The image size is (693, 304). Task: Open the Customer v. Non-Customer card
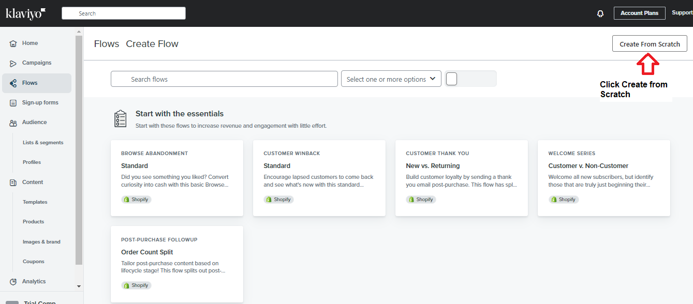coord(604,178)
